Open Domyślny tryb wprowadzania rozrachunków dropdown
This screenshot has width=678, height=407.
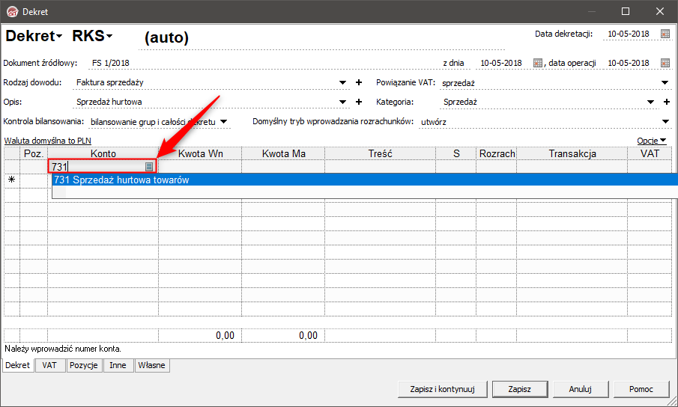pos(665,122)
